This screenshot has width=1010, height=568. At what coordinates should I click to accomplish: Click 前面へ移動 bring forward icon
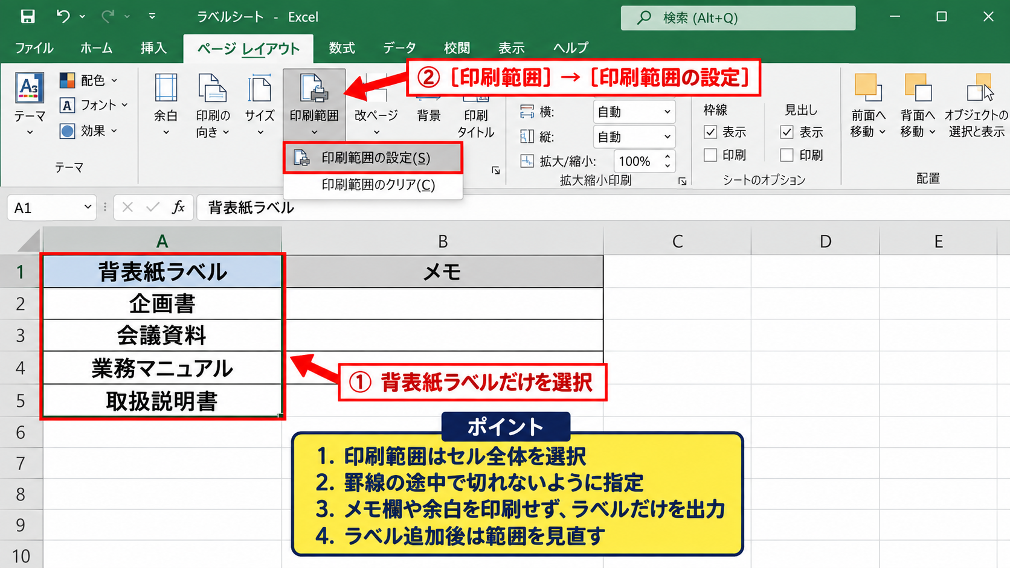tap(868, 88)
